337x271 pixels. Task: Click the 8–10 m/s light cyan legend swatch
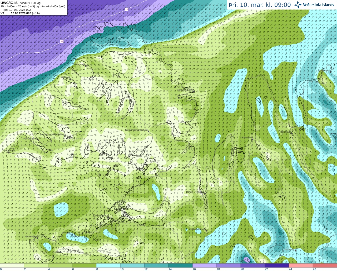108,265
